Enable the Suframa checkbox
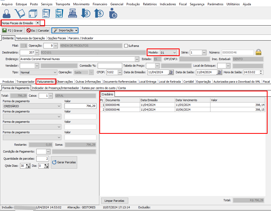The width and height of the screenshot is (271, 211). coord(126,46)
